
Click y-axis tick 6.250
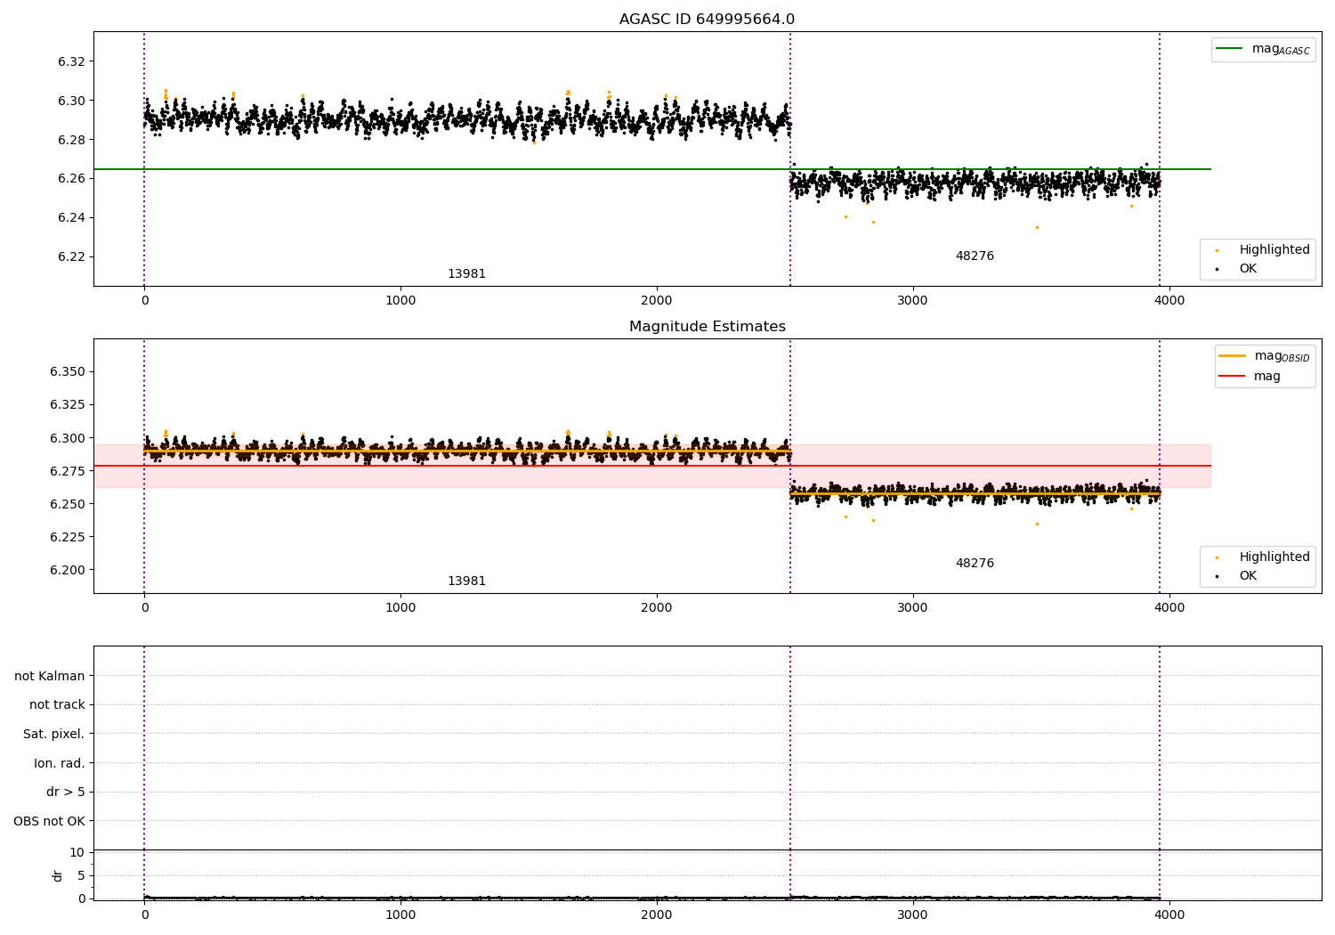(x=68, y=504)
